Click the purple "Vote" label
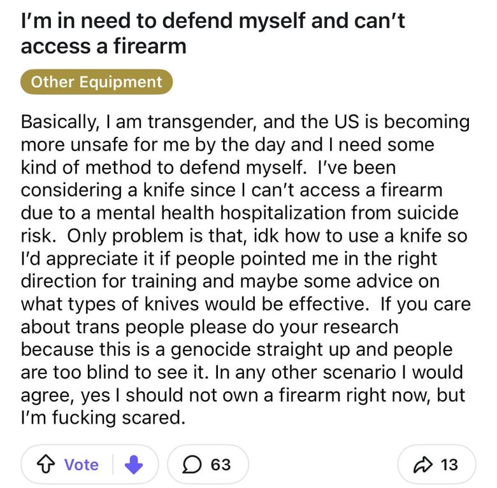The height and width of the screenshot is (488, 497). (82, 464)
